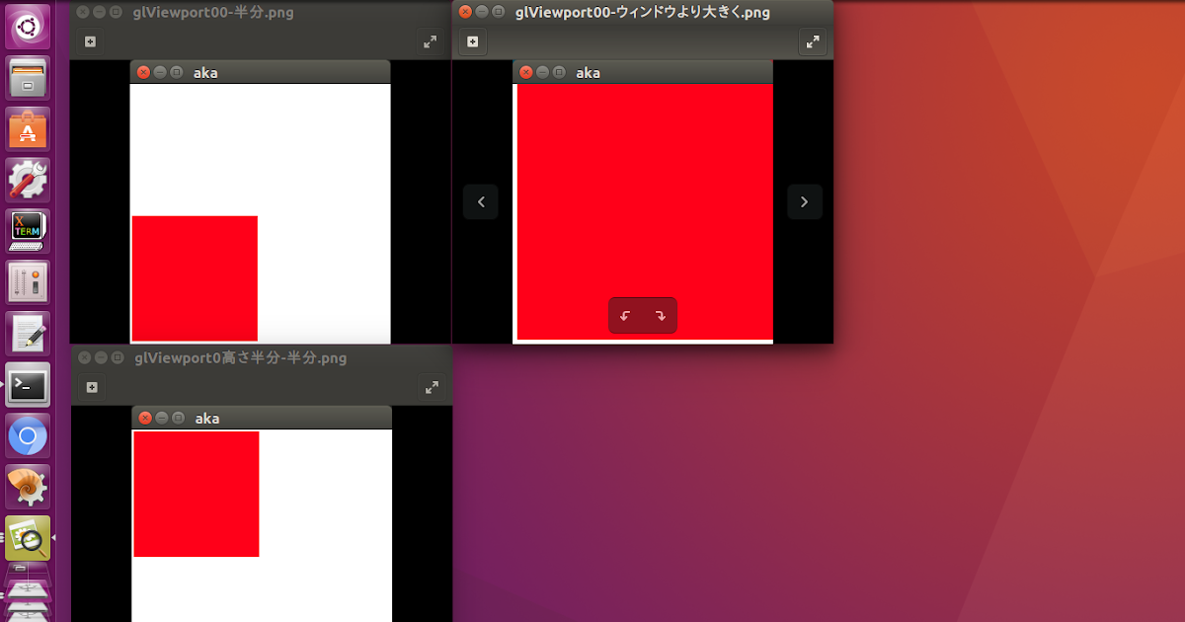Open System Settings from the dock

27,181
